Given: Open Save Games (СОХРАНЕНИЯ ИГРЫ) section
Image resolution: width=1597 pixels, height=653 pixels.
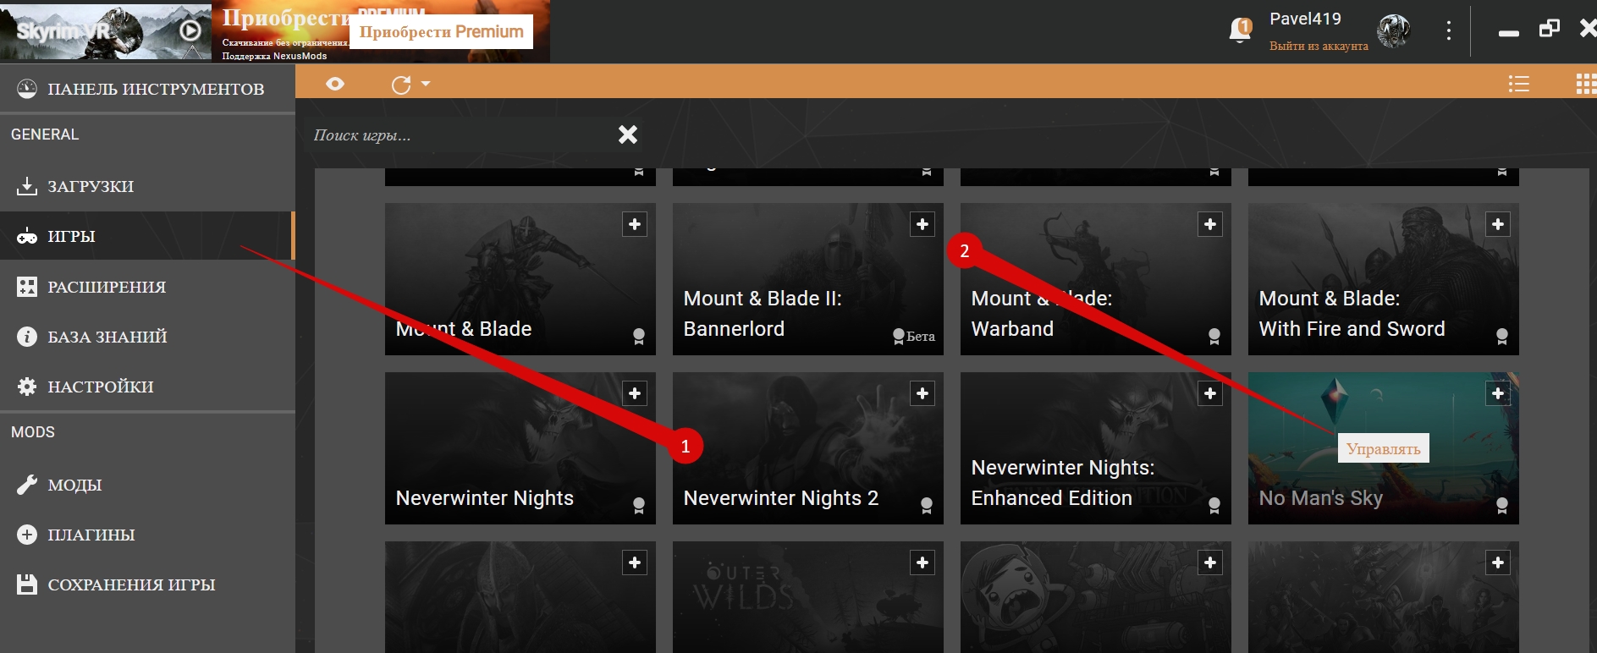Looking at the screenshot, I should [x=147, y=584].
